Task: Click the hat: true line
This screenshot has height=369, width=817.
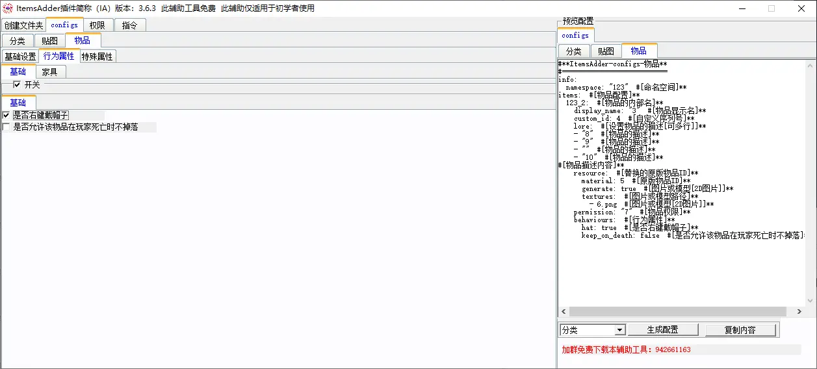Action: coord(640,227)
